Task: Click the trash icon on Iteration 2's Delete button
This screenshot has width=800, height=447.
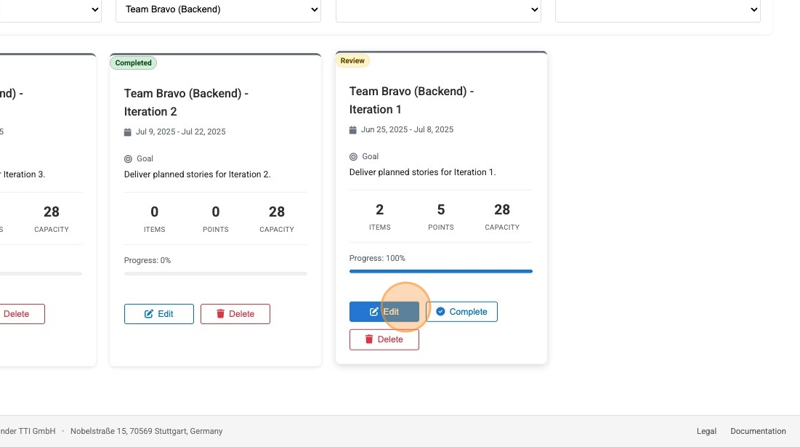Action: 221,313
